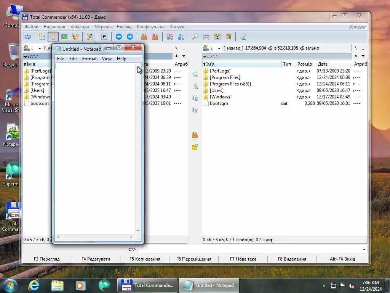Open the multi-rename tool icon
The image size is (390, 293).
click(x=206, y=37)
